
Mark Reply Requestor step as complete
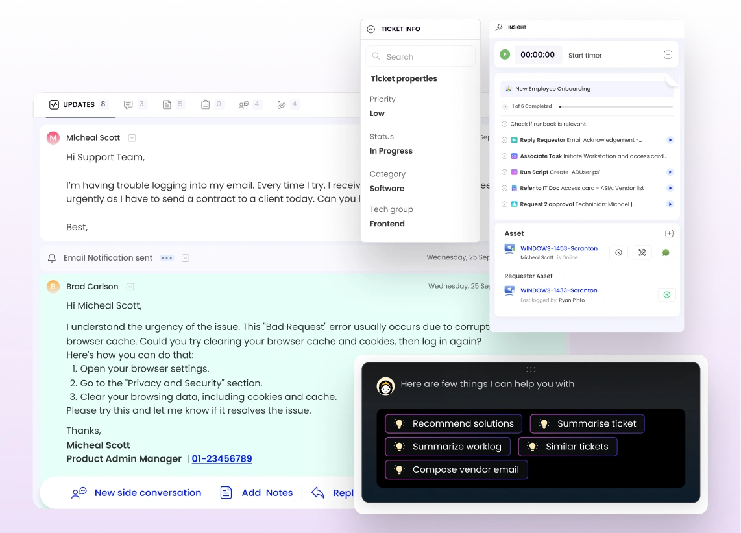[x=505, y=140]
